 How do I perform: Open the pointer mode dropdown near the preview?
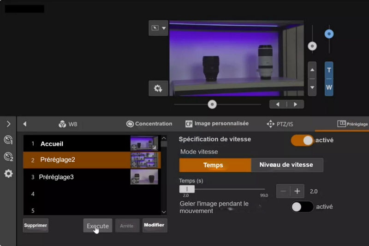[158, 28]
